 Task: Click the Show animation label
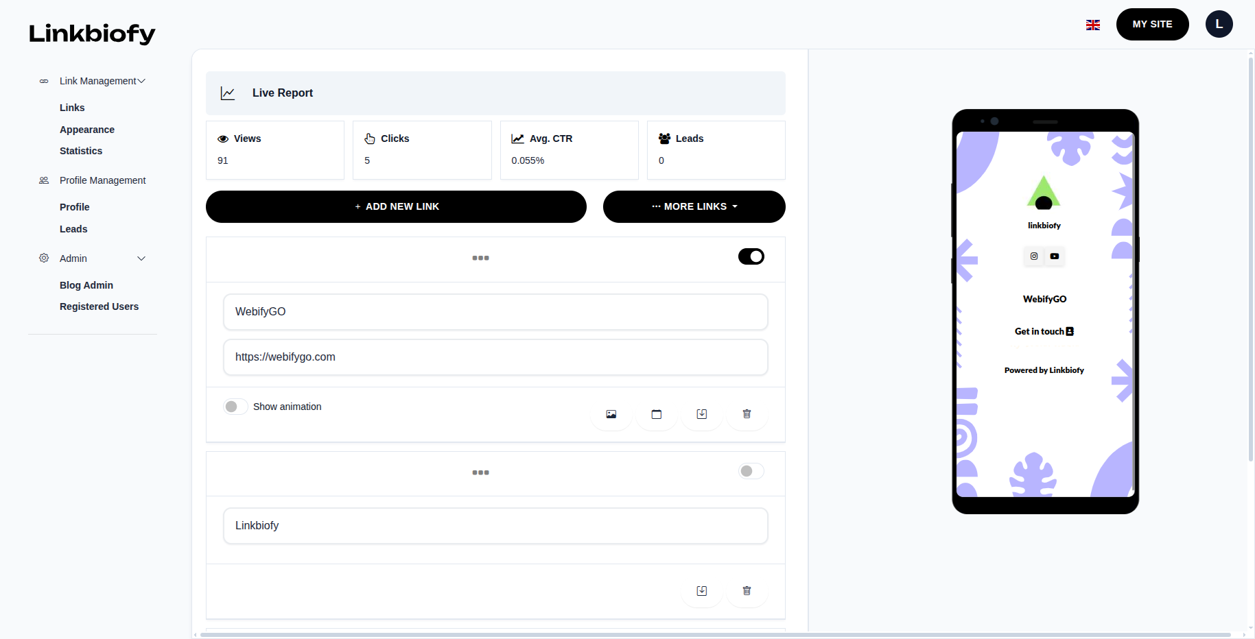(288, 407)
